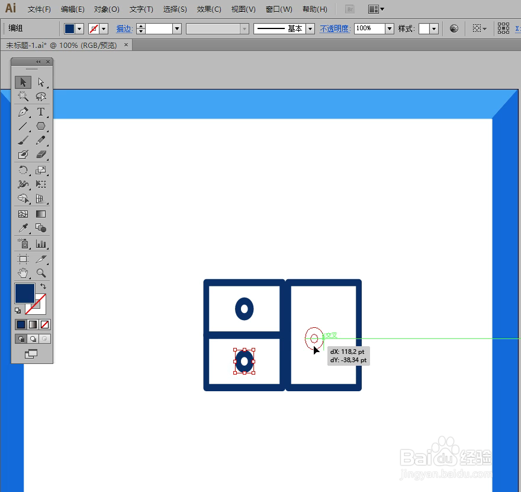Select the Perspective Grid tool

click(x=41, y=199)
